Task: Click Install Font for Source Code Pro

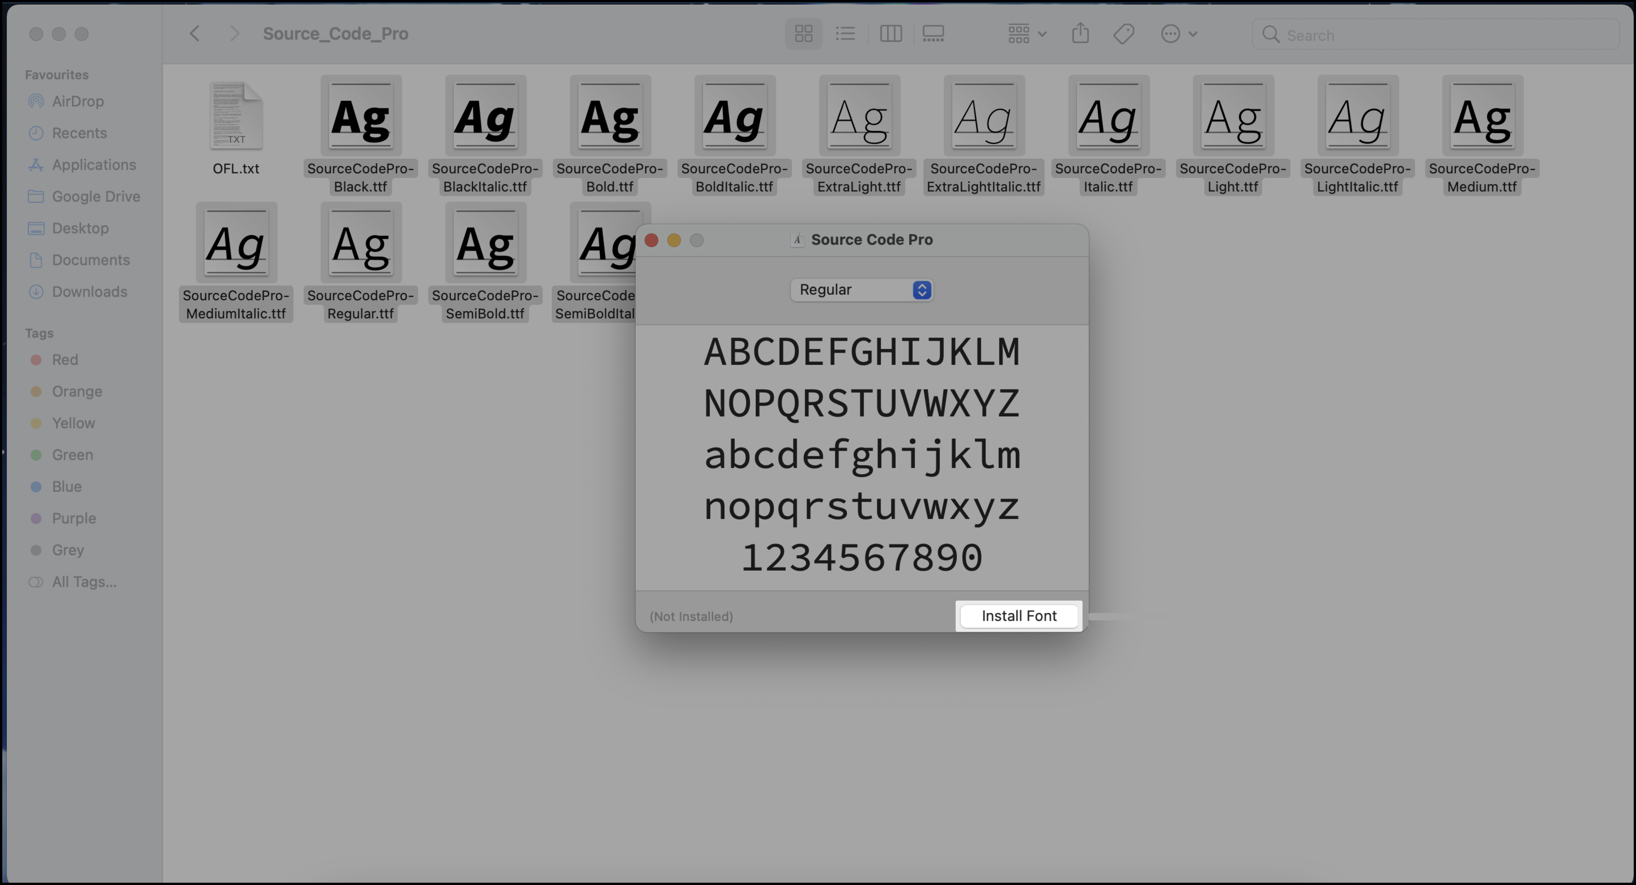Action: [1018, 615]
